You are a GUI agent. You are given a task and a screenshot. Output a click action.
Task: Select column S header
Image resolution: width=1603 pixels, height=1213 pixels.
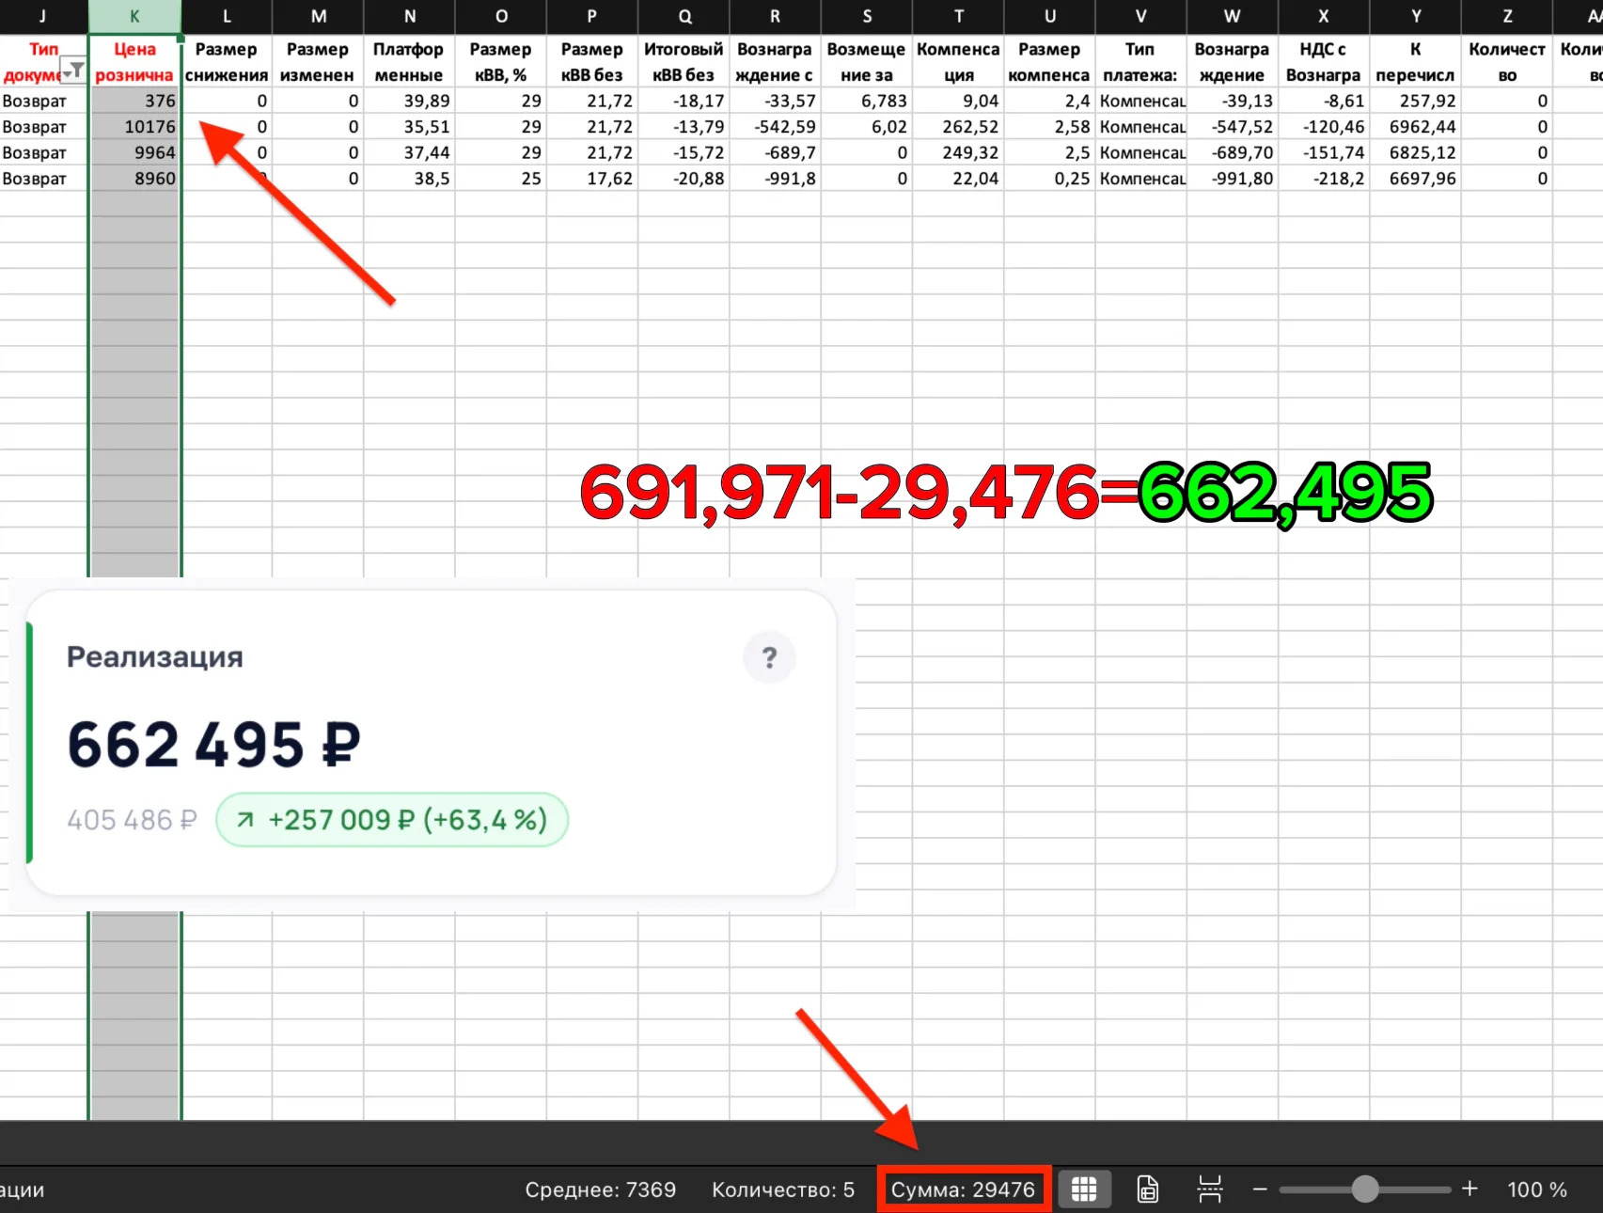(x=866, y=16)
